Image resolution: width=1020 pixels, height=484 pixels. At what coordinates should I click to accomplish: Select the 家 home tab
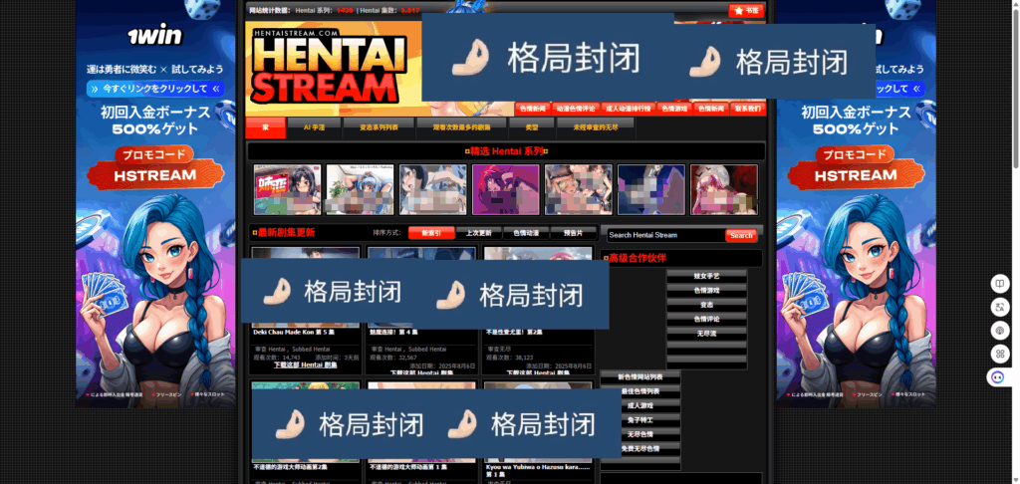(x=265, y=128)
